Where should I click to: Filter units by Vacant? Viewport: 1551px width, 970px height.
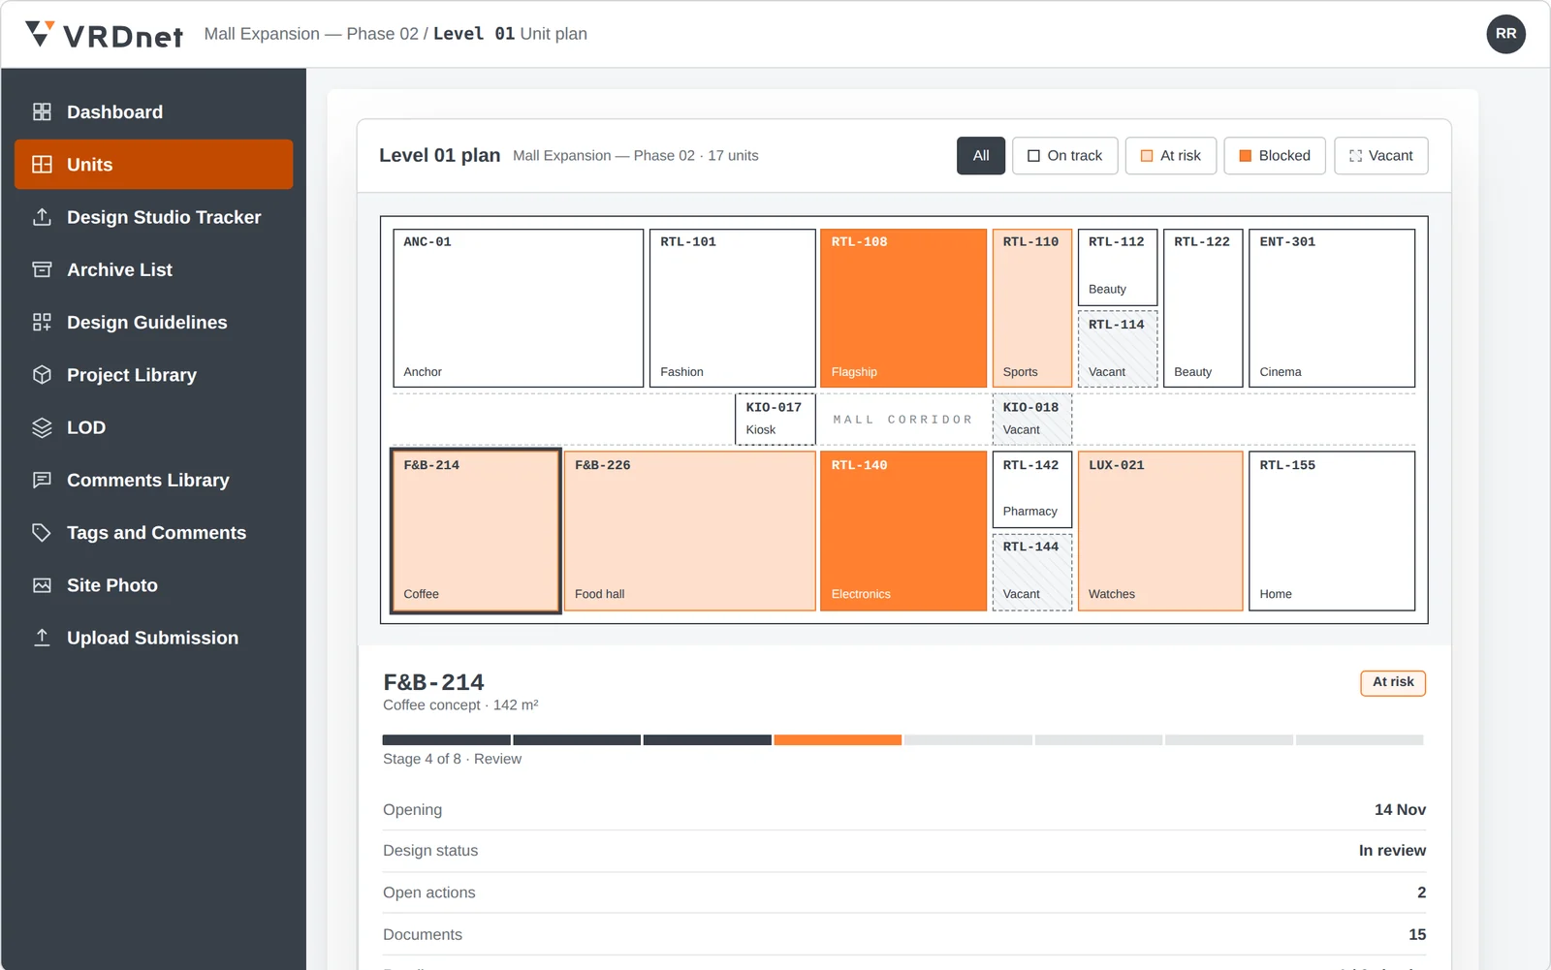1380,156
